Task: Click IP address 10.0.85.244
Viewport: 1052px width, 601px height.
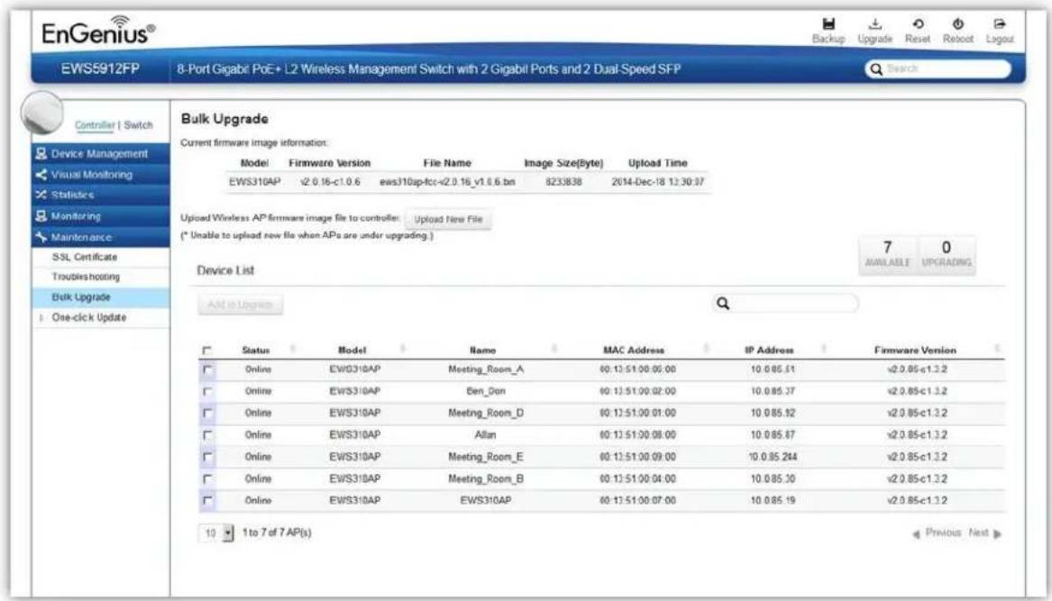Action: (773, 457)
